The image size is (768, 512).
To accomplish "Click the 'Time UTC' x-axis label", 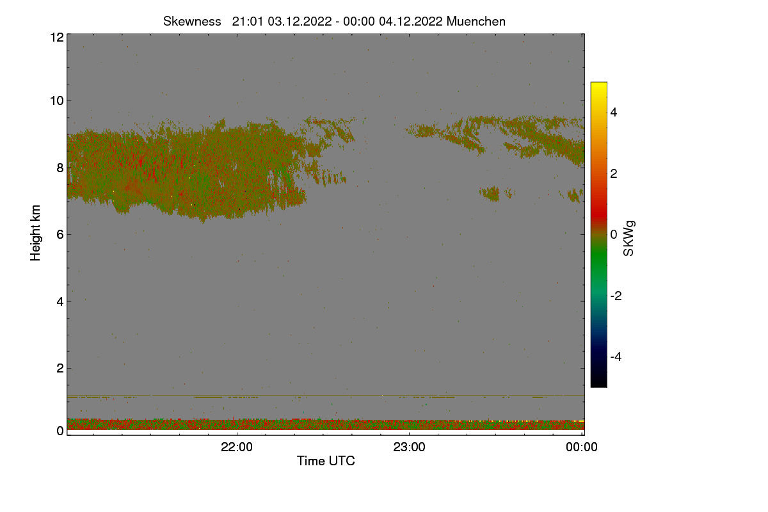I will (326, 461).
